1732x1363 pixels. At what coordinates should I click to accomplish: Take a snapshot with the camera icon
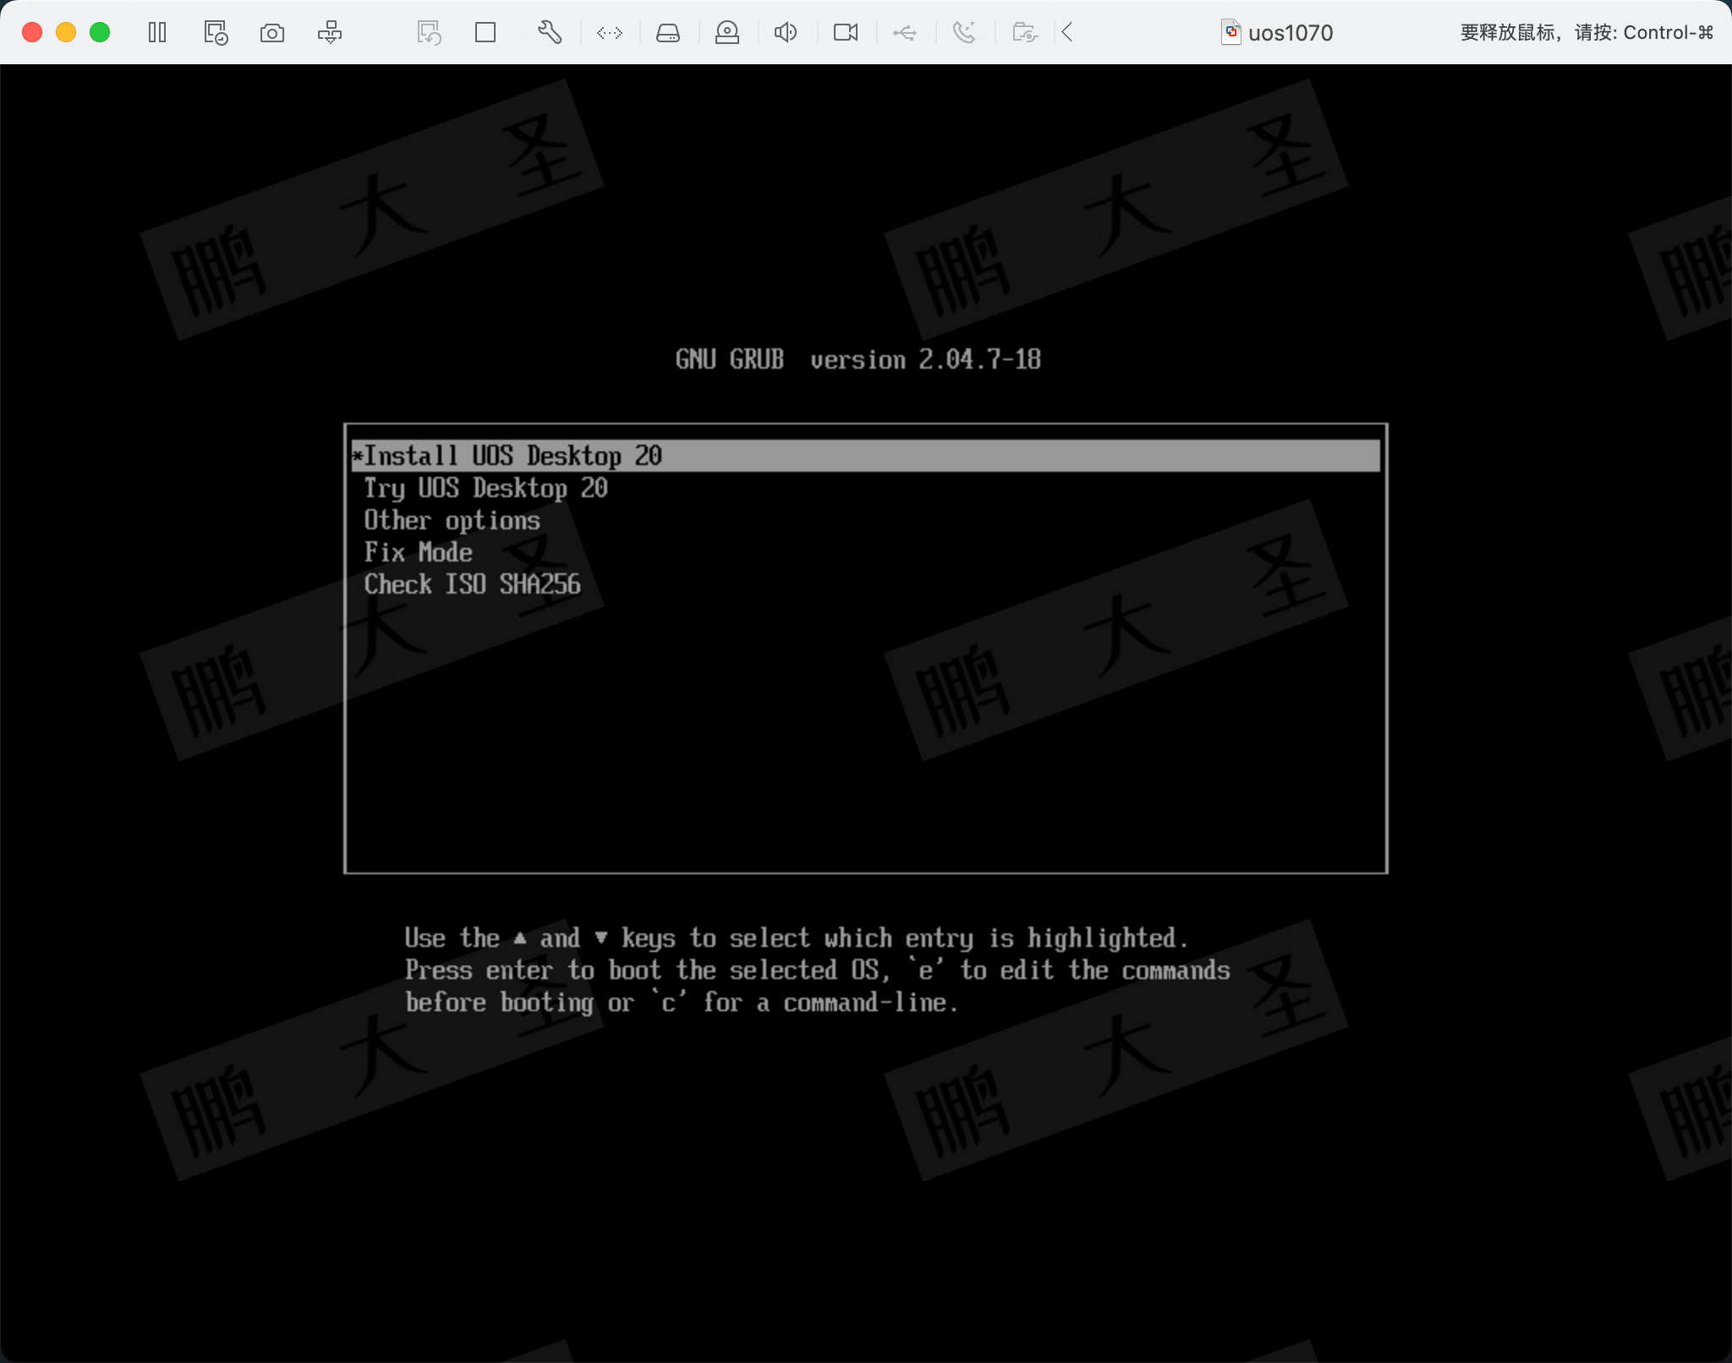[272, 33]
